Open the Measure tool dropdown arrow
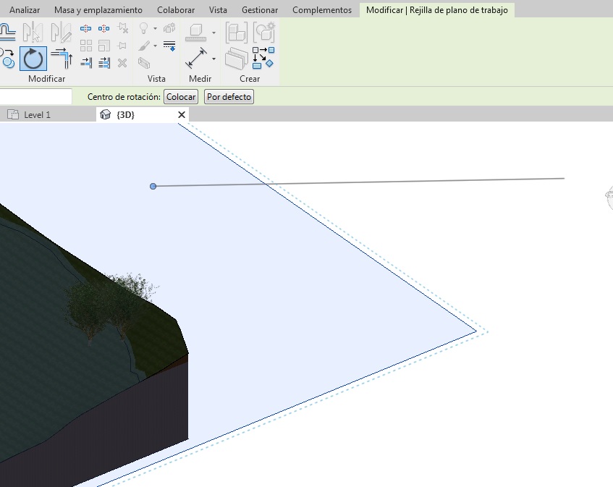The width and height of the screenshot is (613, 487). [x=214, y=32]
